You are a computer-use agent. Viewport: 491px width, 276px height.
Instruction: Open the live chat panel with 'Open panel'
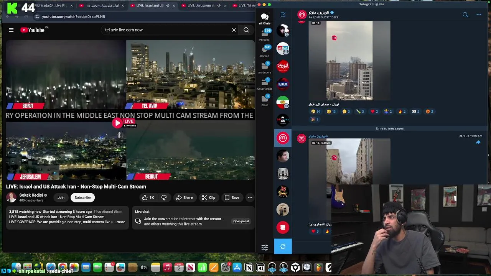[241, 221]
